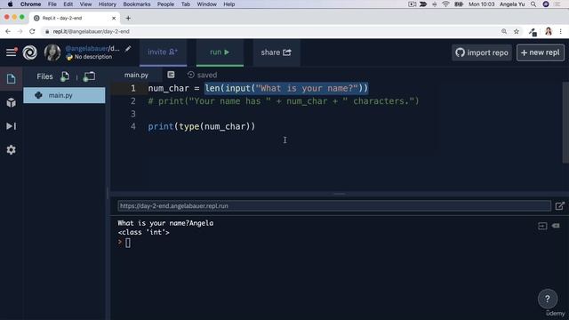Open the Apple menu
This screenshot has height=320, width=569.
(x=10, y=4)
